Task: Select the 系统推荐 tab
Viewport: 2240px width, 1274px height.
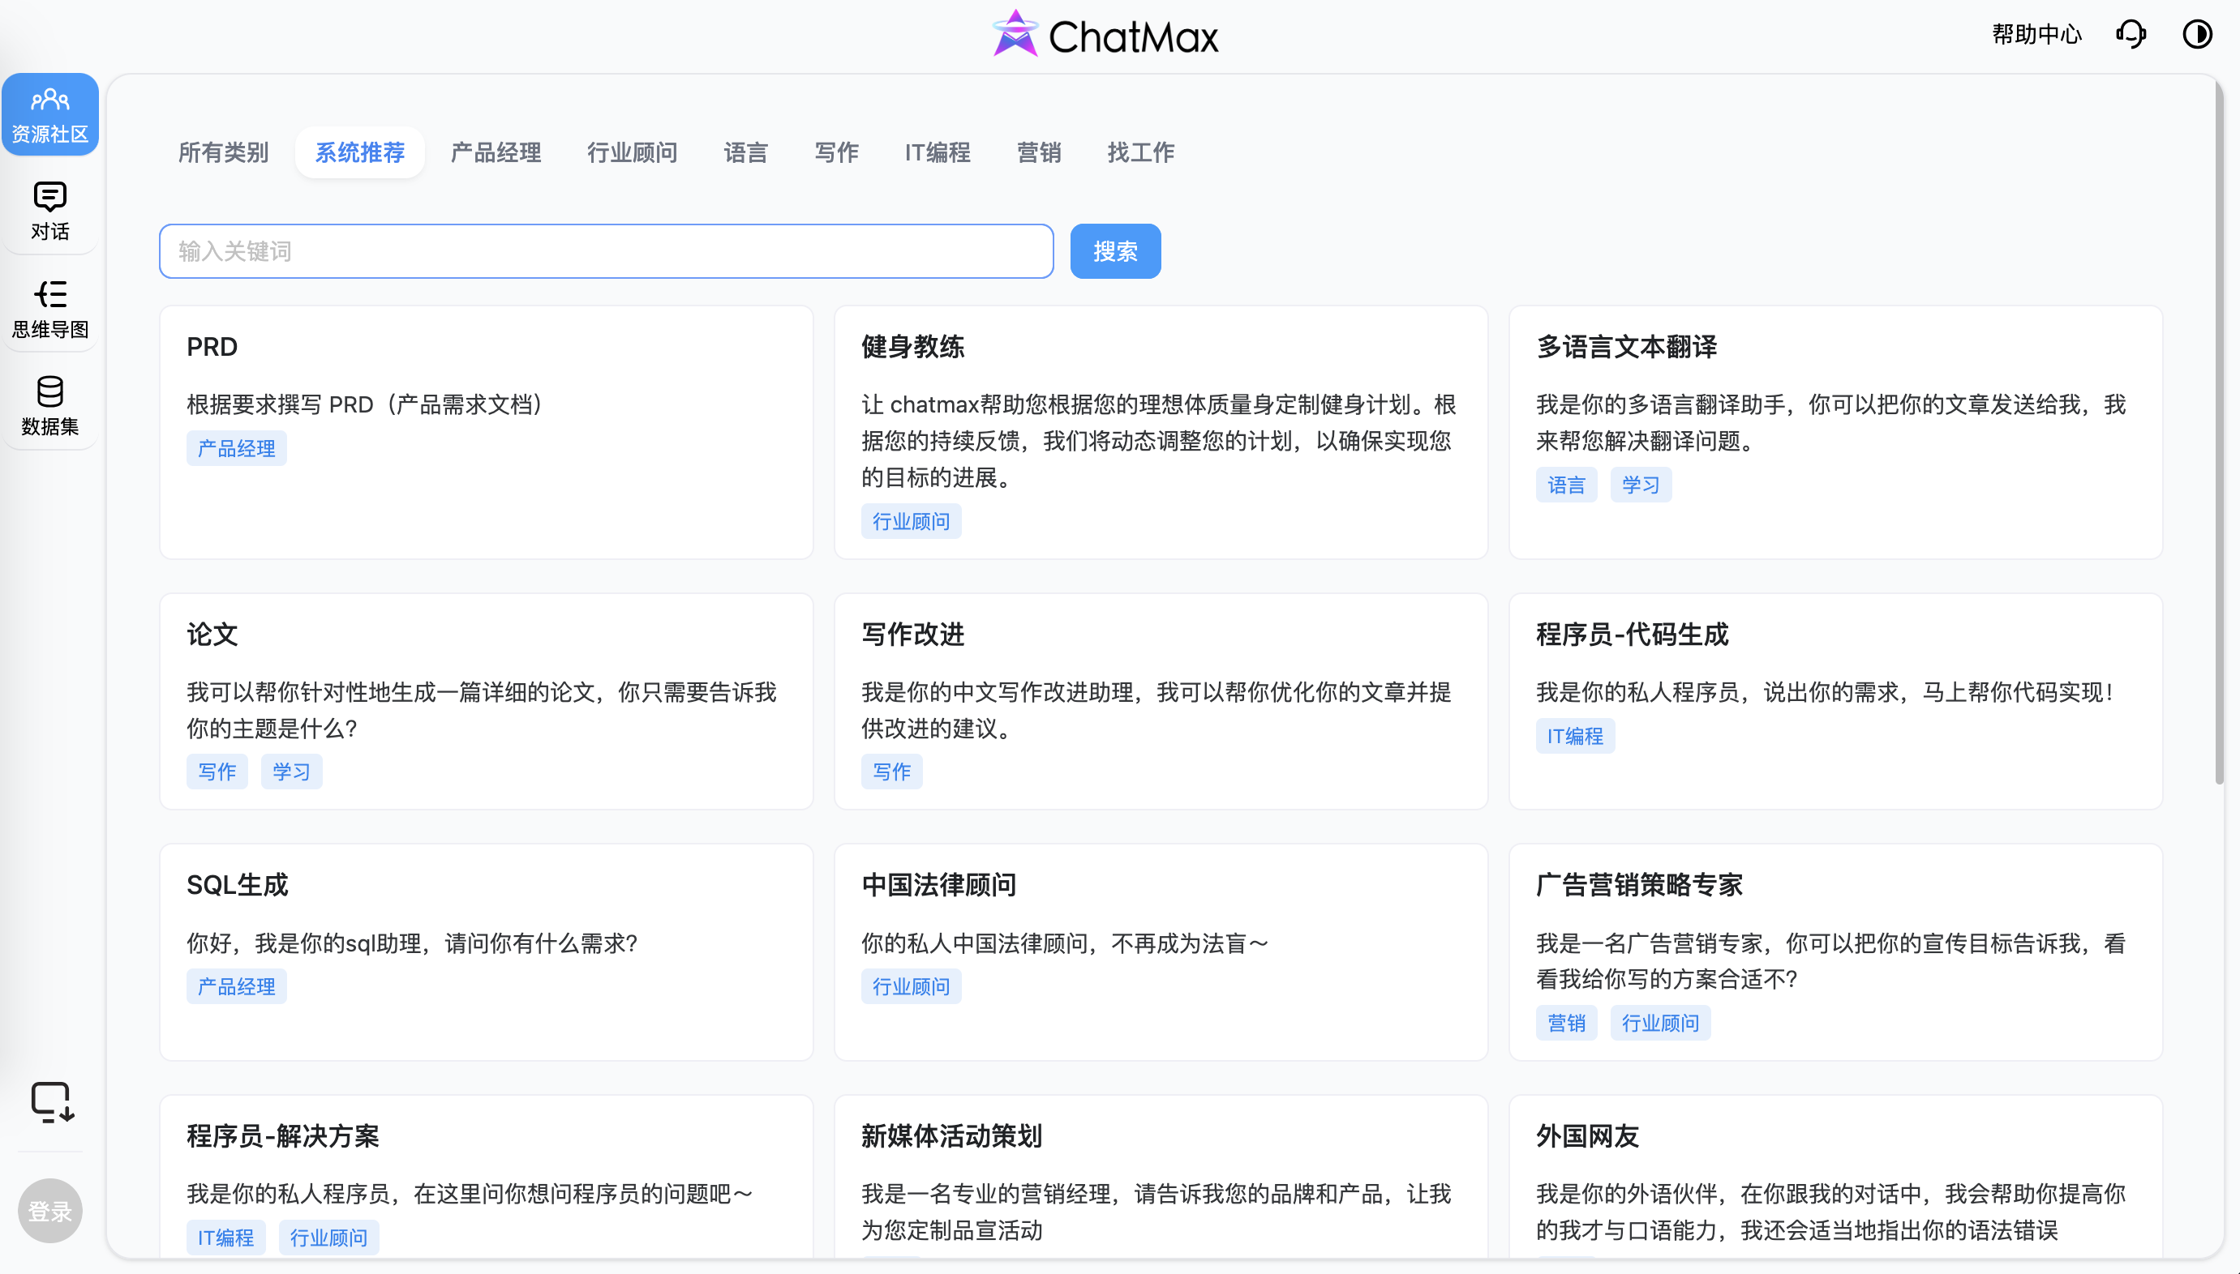Action: pos(360,152)
